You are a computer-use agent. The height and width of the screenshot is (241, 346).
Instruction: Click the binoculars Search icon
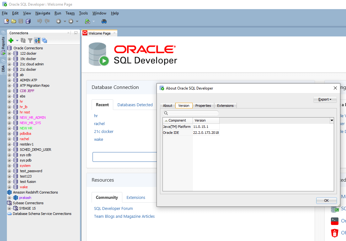tap(104, 21)
